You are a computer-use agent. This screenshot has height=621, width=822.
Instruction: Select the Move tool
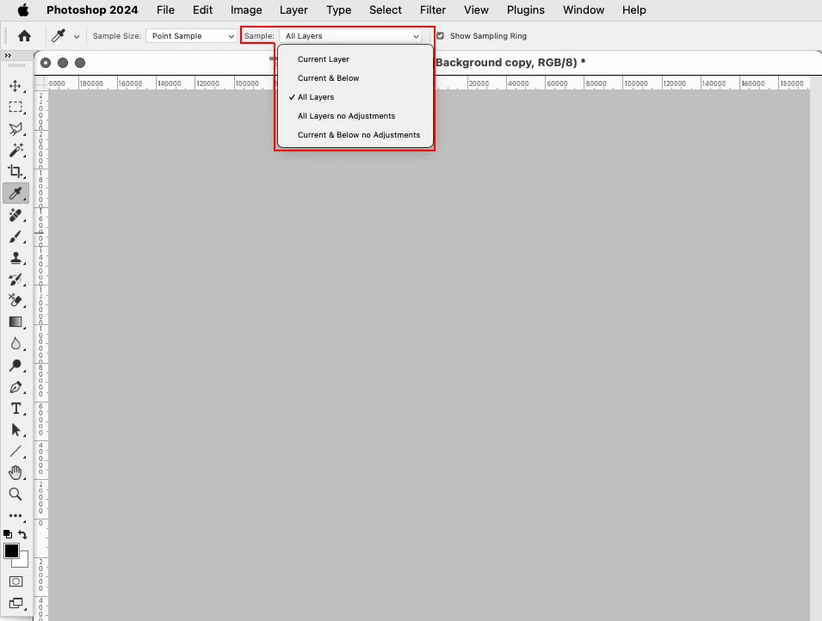(15, 85)
